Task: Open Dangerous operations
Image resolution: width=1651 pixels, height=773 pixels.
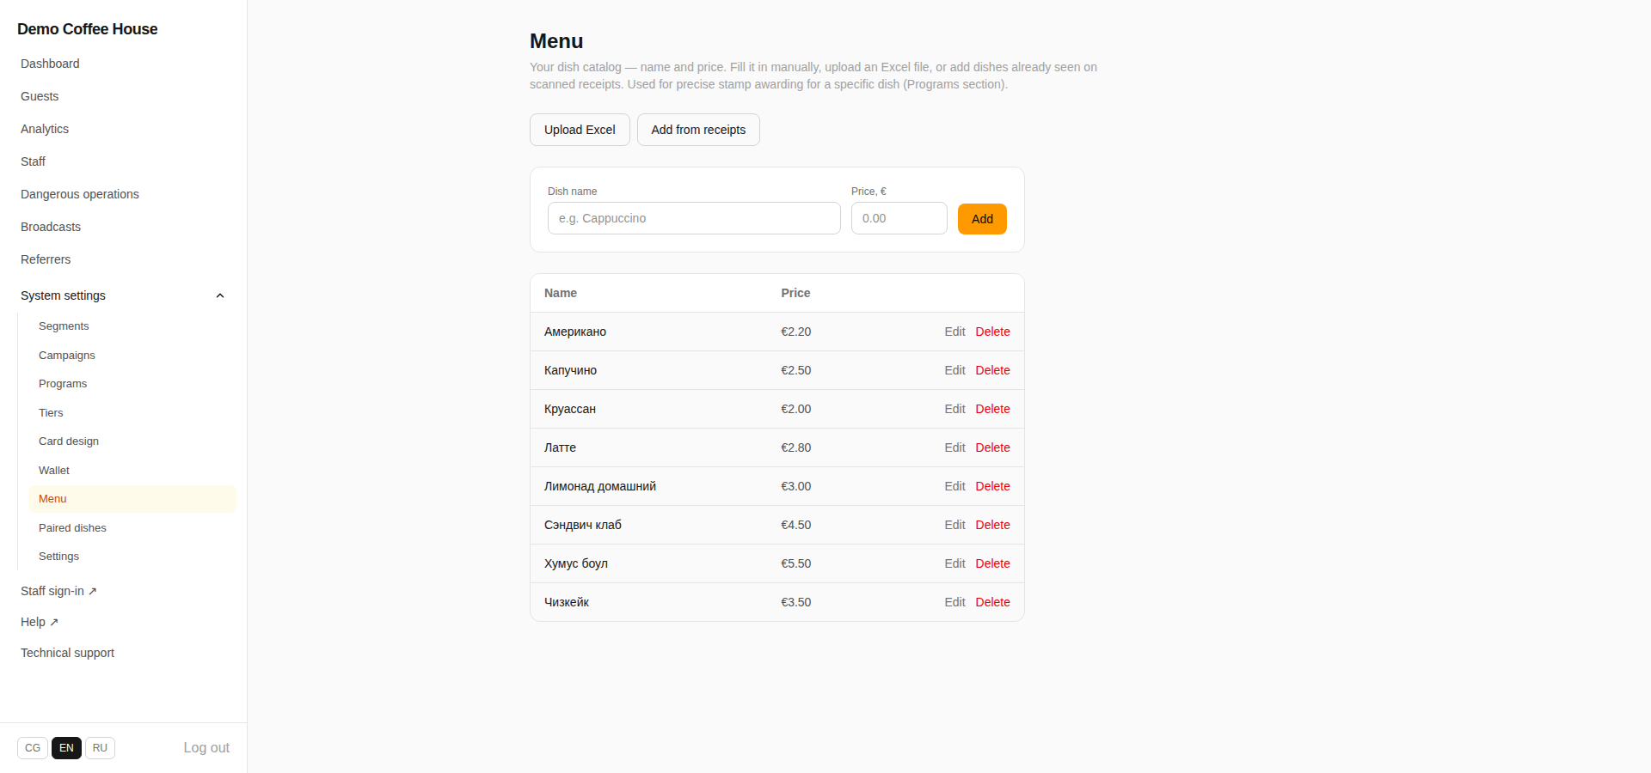Action: coord(80,194)
